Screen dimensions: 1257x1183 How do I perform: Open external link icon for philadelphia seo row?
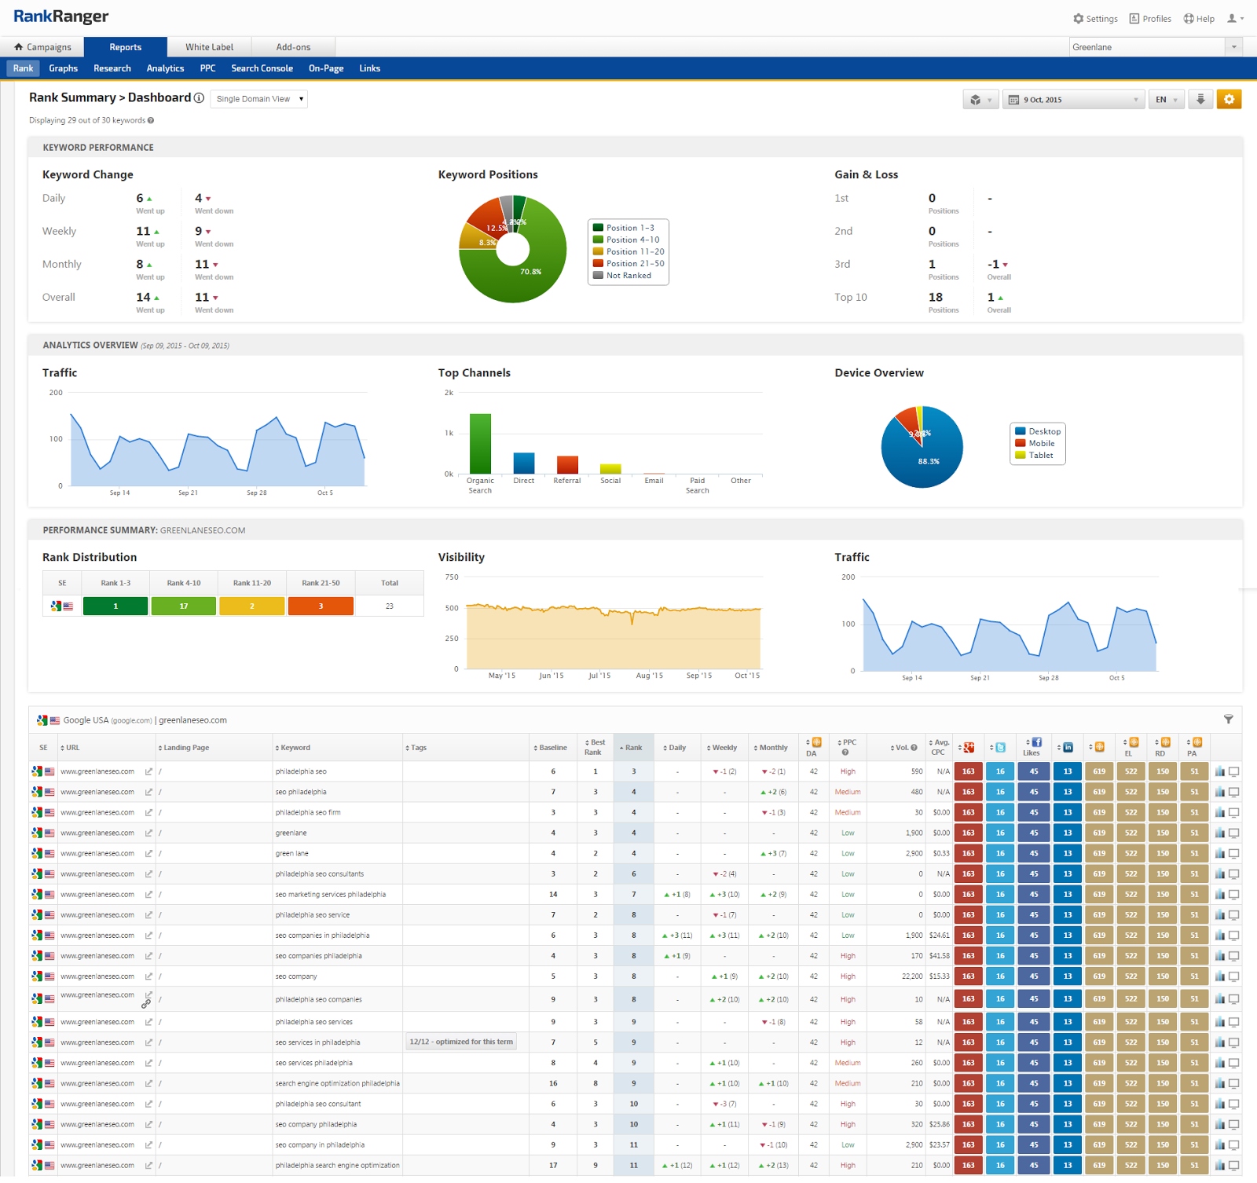(x=148, y=772)
